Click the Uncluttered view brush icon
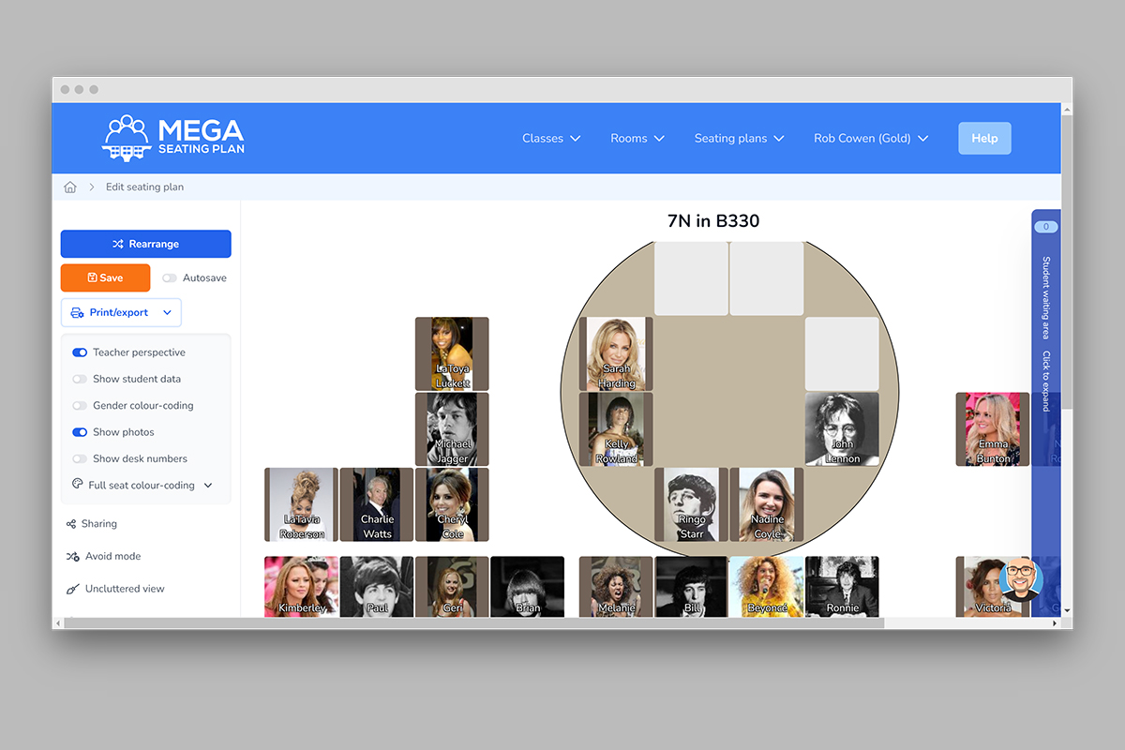The image size is (1125, 750). tap(72, 589)
